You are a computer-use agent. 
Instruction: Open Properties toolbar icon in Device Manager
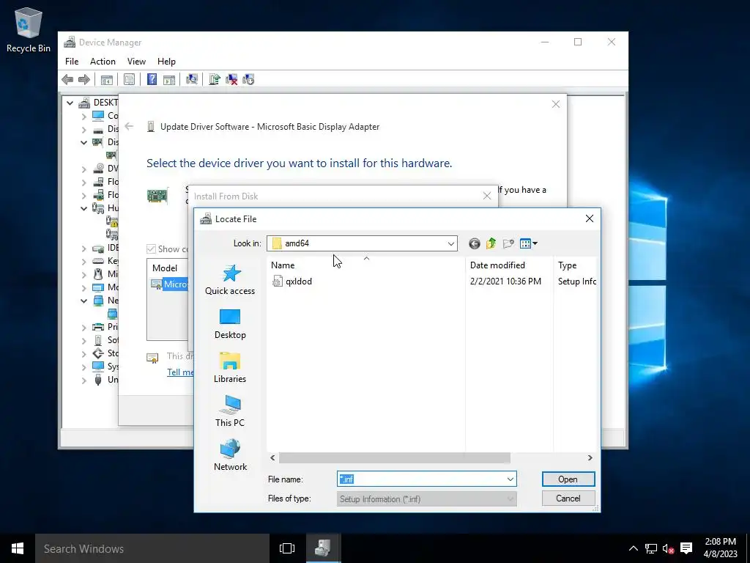[x=129, y=79]
